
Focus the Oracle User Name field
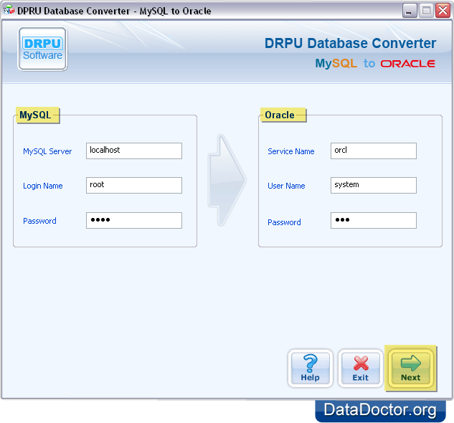pyautogui.click(x=374, y=185)
